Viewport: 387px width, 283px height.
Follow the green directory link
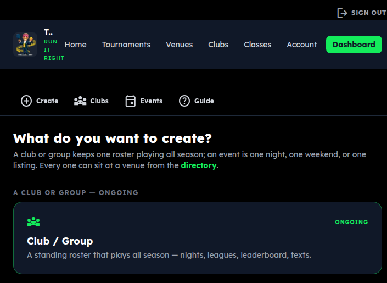click(198, 165)
